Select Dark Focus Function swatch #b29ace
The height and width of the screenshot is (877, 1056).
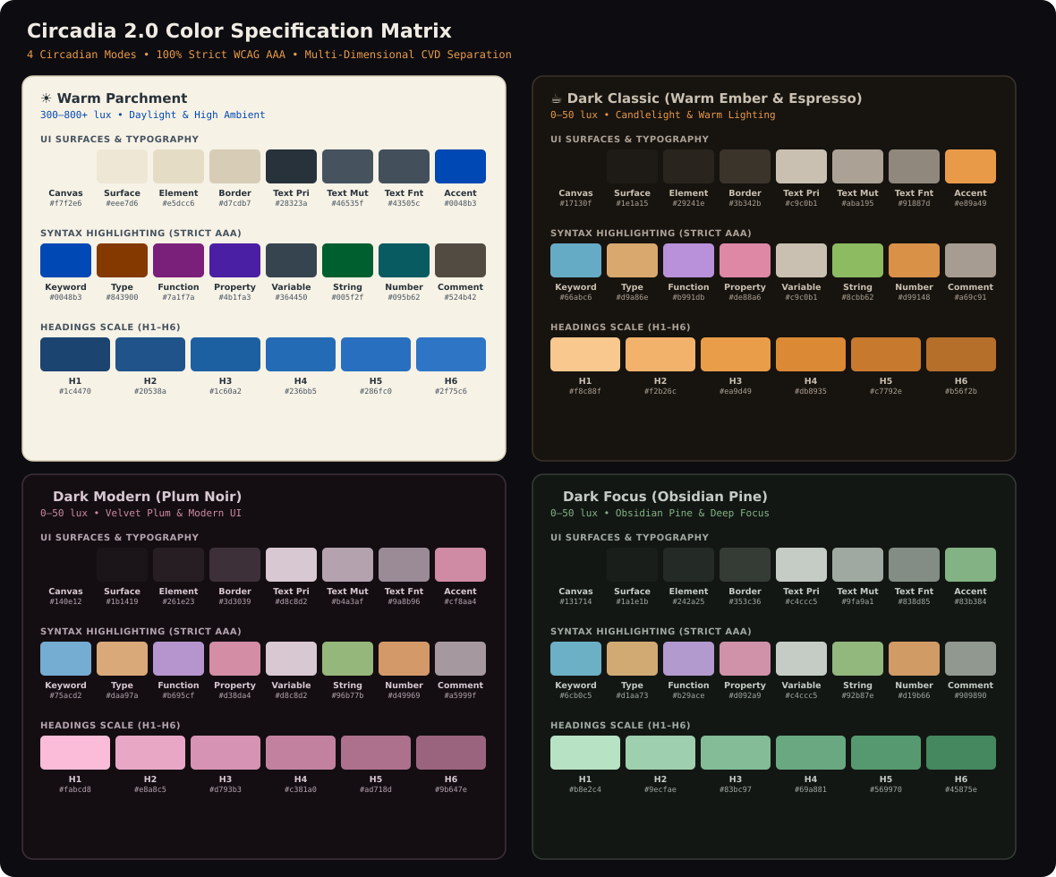688,659
